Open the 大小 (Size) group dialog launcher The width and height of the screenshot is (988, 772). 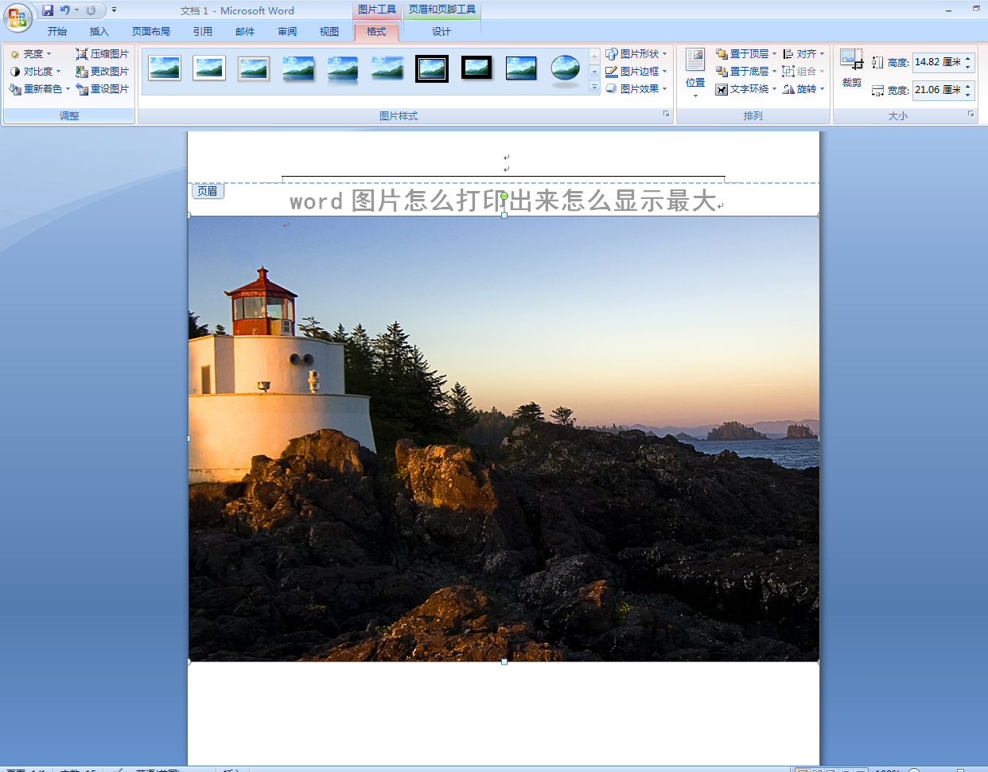[971, 115]
